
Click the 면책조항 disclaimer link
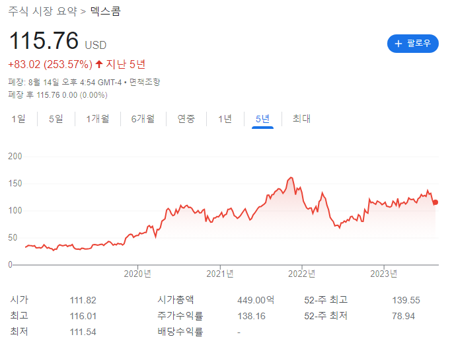tap(145, 83)
